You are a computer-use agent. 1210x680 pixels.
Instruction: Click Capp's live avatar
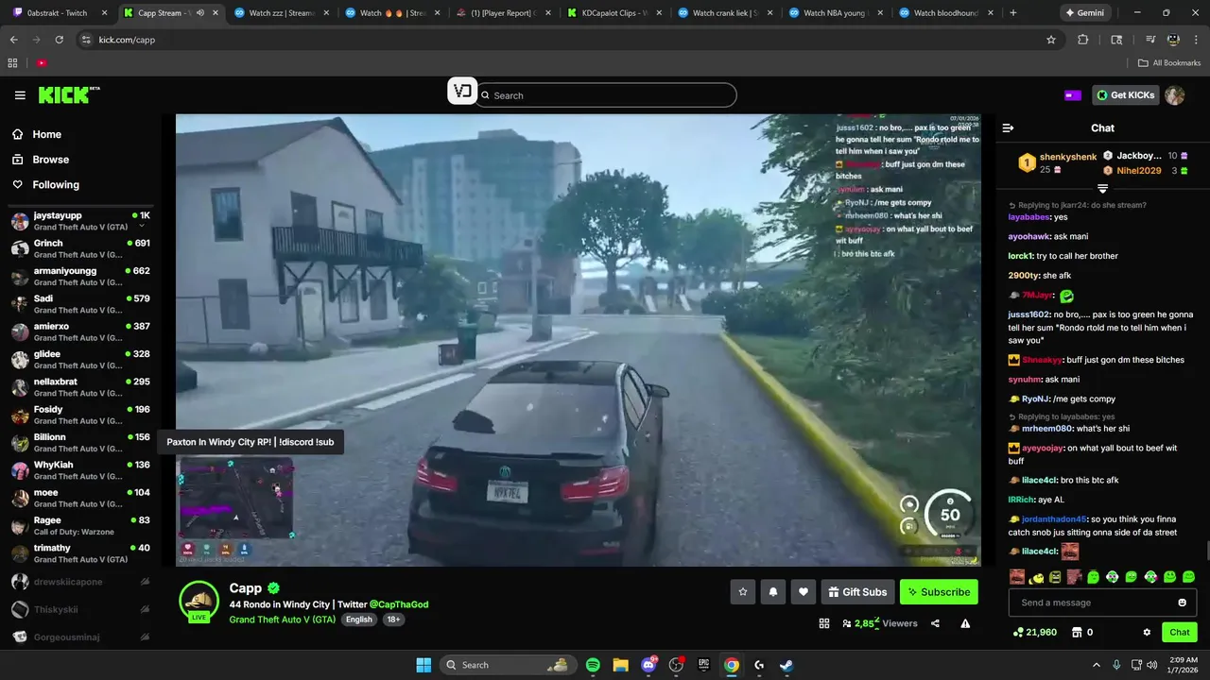coord(199,602)
